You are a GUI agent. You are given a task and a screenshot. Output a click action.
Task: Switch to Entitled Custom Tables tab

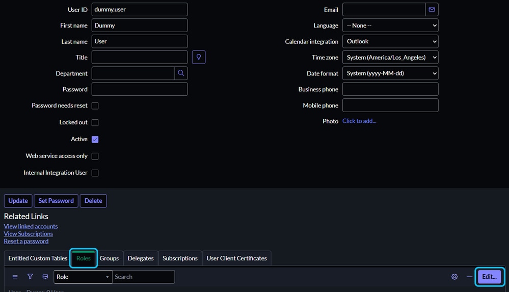(x=38, y=258)
